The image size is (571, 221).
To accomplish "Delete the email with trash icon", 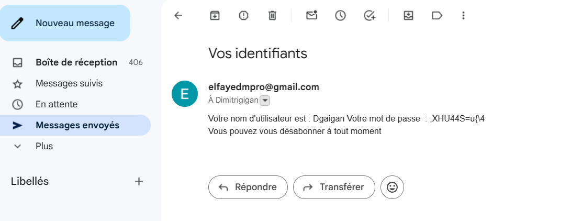I will [x=272, y=16].
